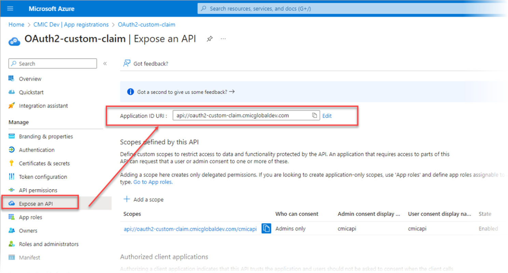Click the Got feedback button
The width and height of the screenshot is (508, 273).
pos(146,64)
